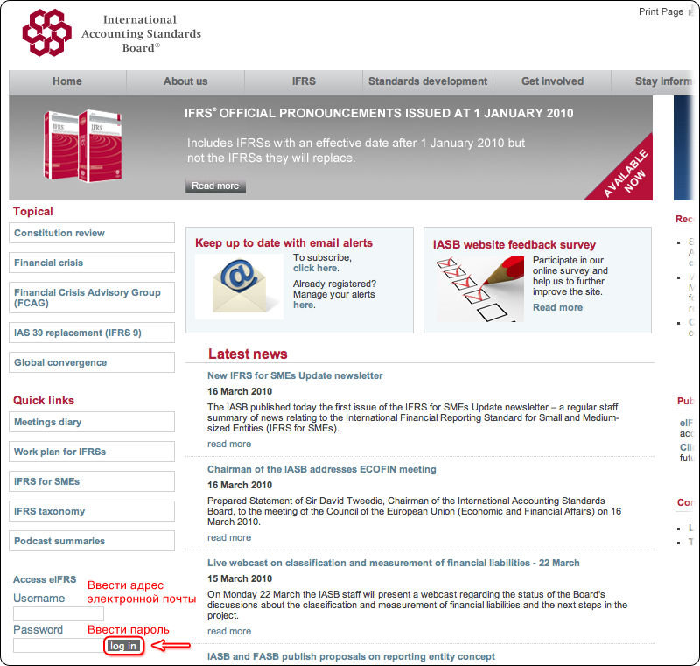The height and width of the screenshot is (666, 700).
Task: Open IAS 39 replacement (IFRS 9)
Action: pyautogui.click(x=92, y=333)
